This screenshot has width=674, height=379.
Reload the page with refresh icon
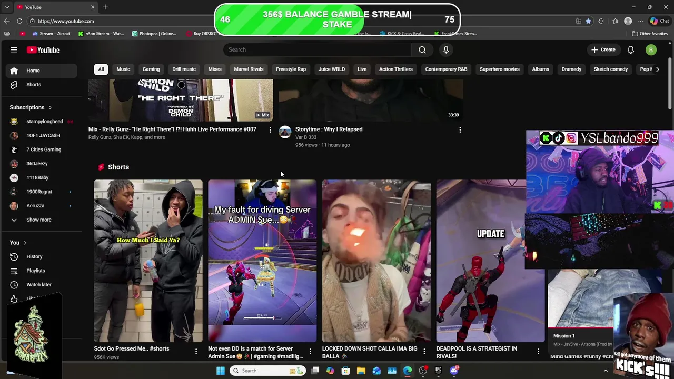coord(19,21)
